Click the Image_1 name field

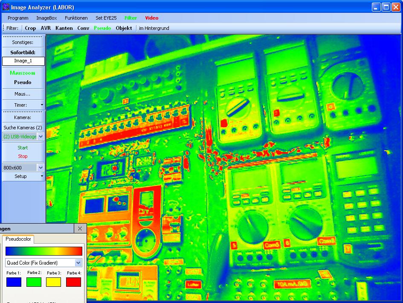coord(23,61)
